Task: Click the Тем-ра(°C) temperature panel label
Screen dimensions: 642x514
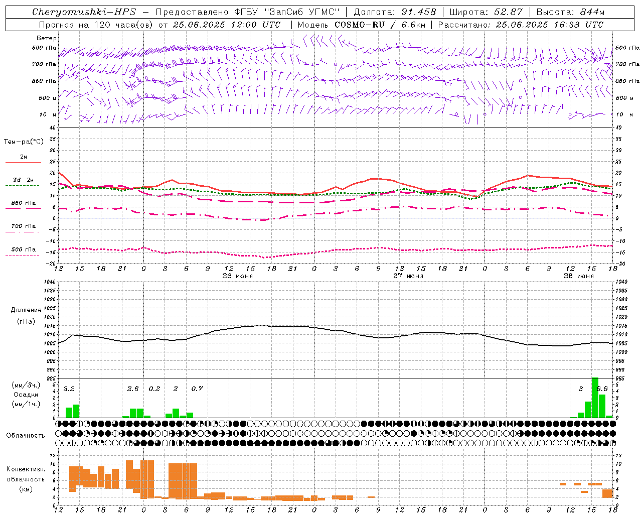Action: (24, 142)
